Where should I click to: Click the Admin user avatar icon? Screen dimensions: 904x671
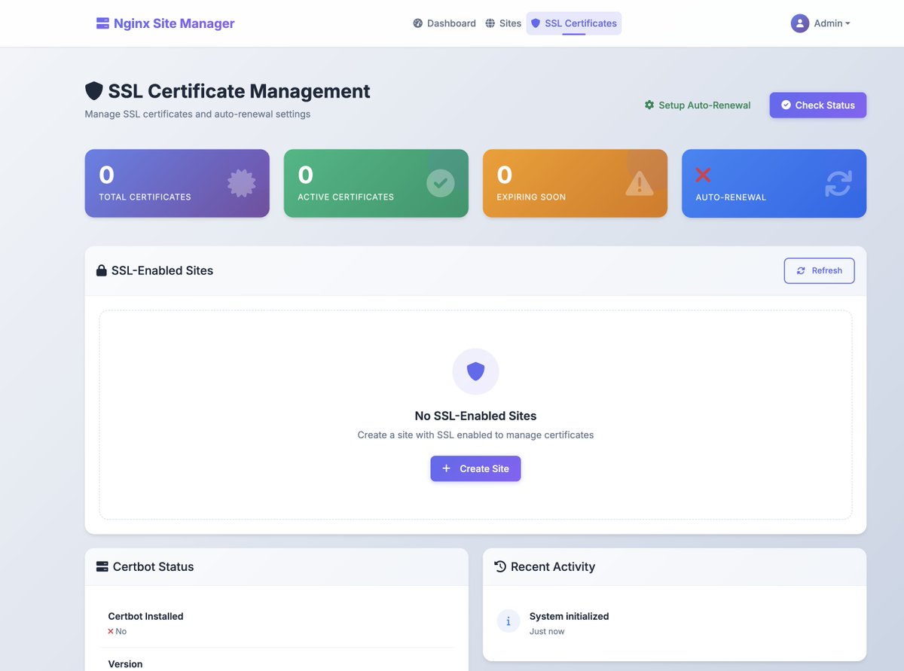tap(800, 23)
